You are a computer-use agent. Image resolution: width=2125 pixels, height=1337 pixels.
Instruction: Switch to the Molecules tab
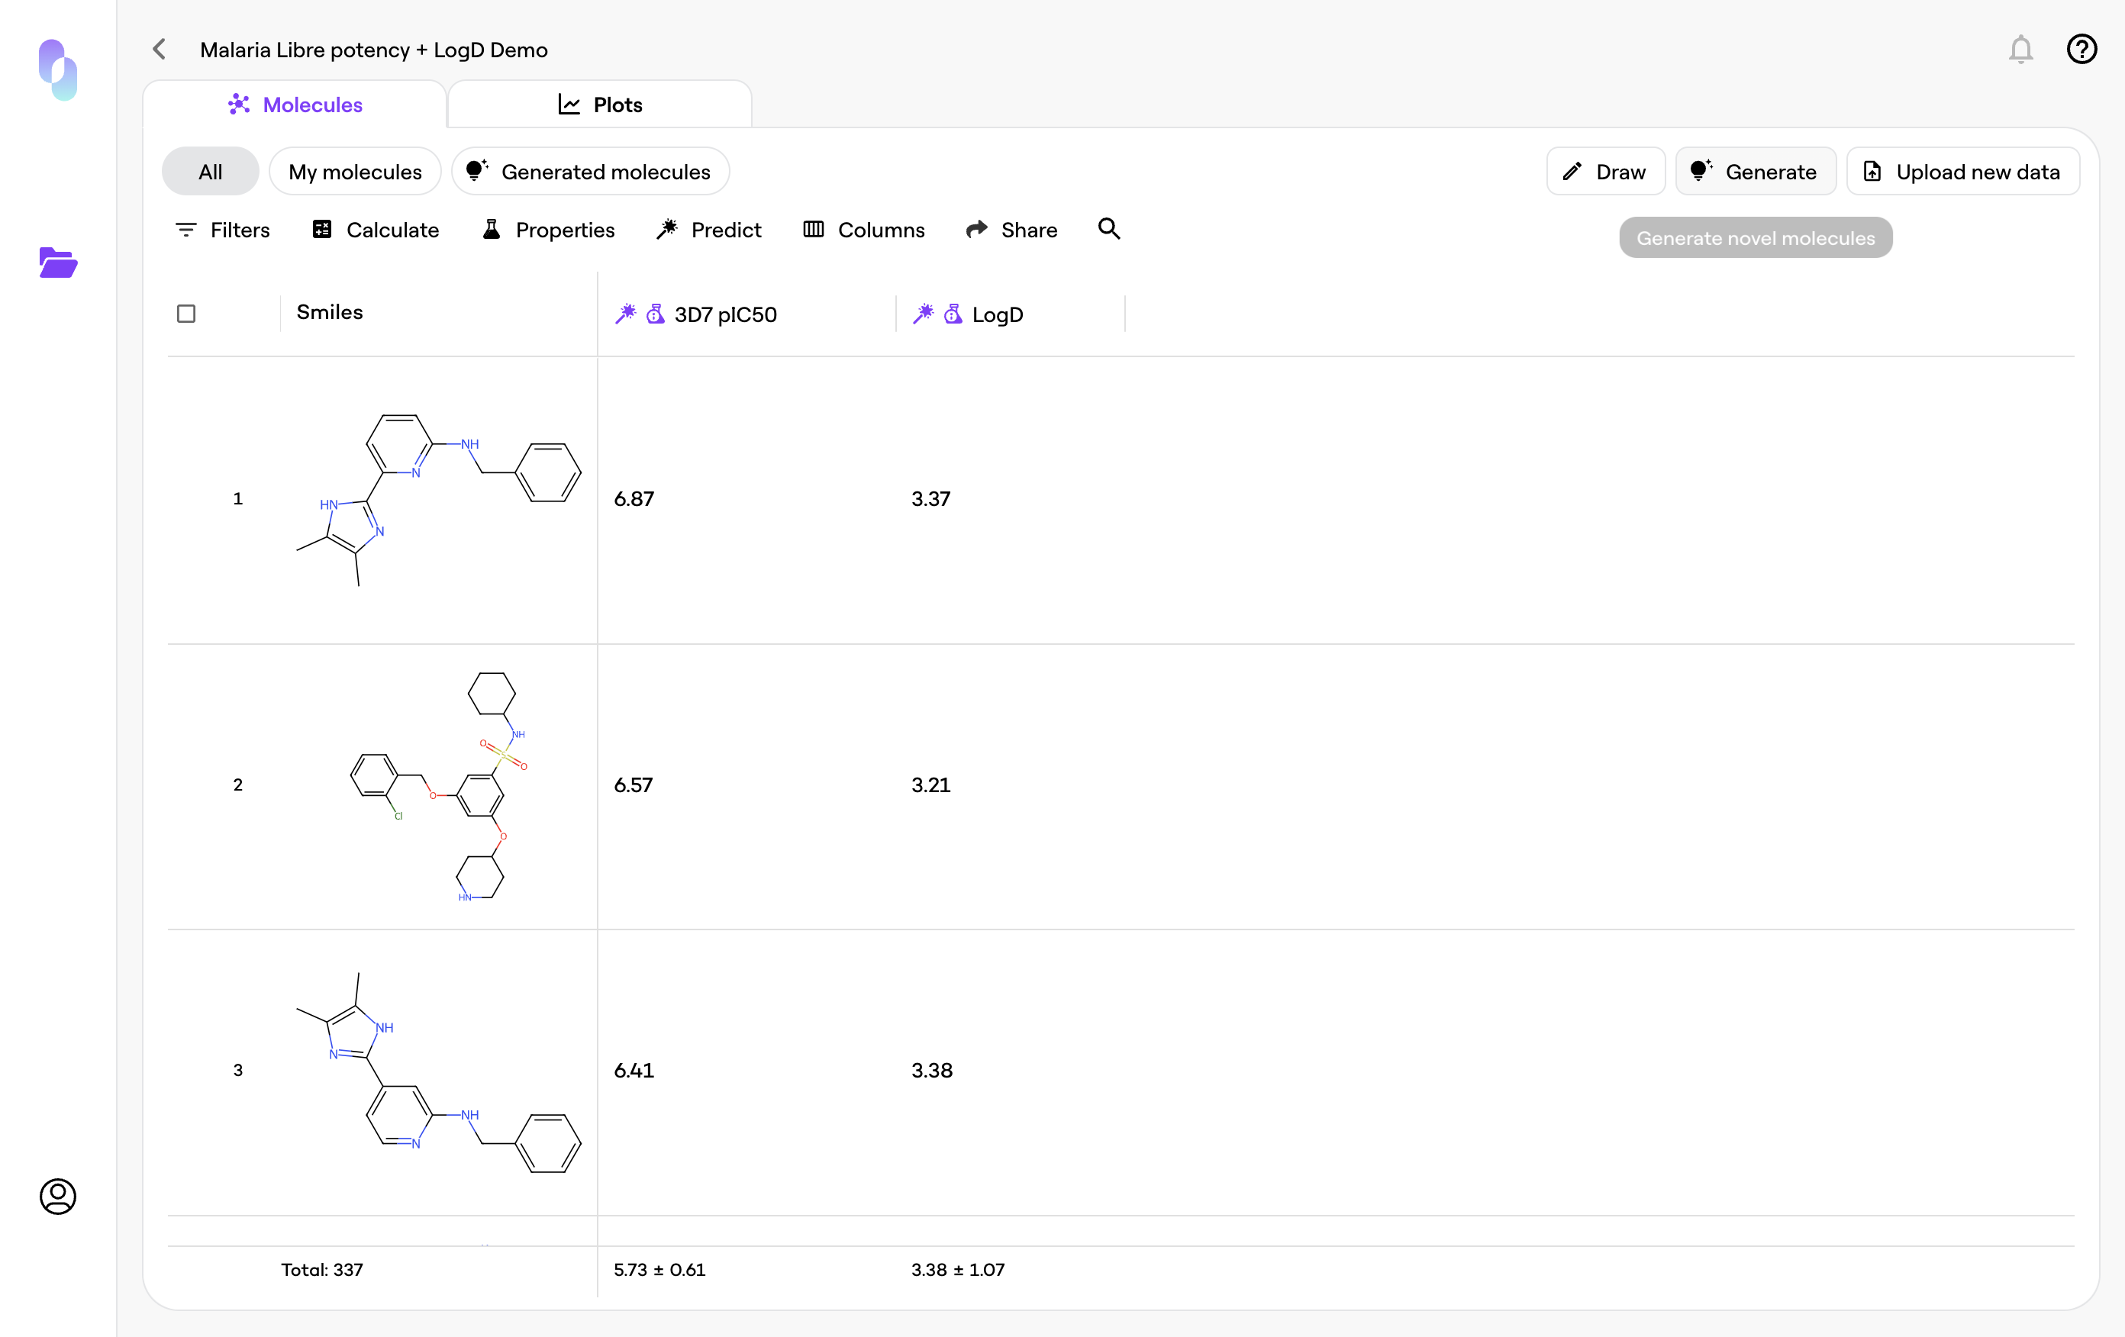(x=295, y=105)
